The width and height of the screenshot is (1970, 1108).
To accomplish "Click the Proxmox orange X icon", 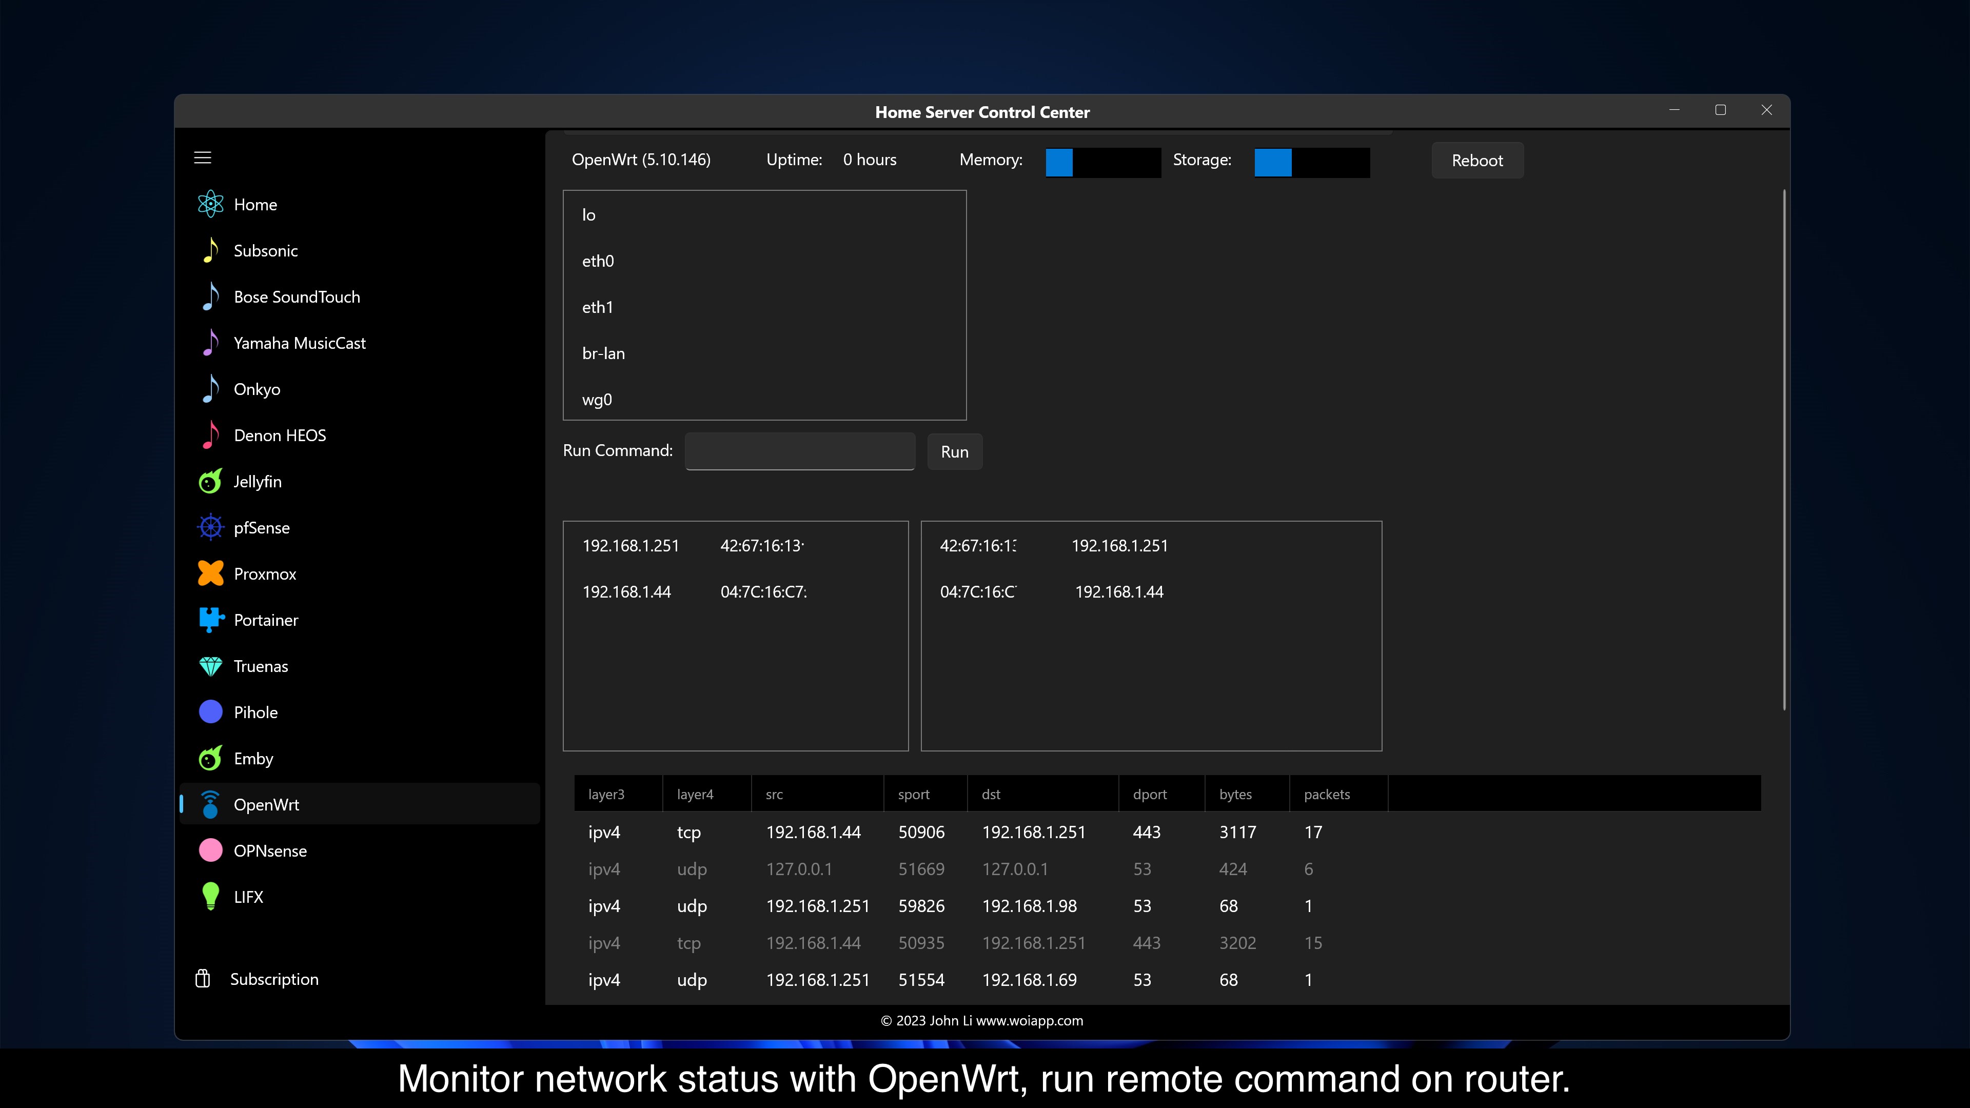I will [210, 573].
